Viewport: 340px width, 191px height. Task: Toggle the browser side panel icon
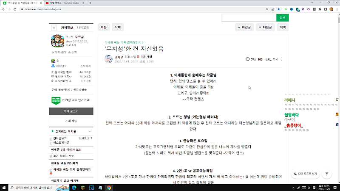[x=325, y=9]
